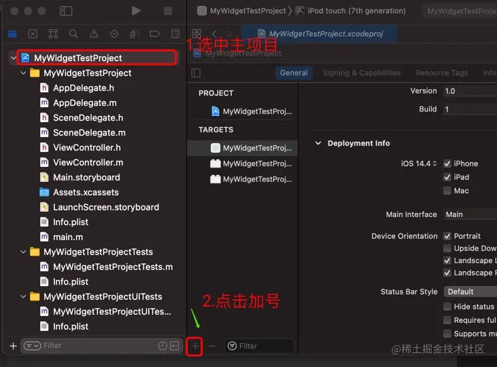The image size is (497, 367).
Task: Switch to the General tab
Action: (294, 73)
